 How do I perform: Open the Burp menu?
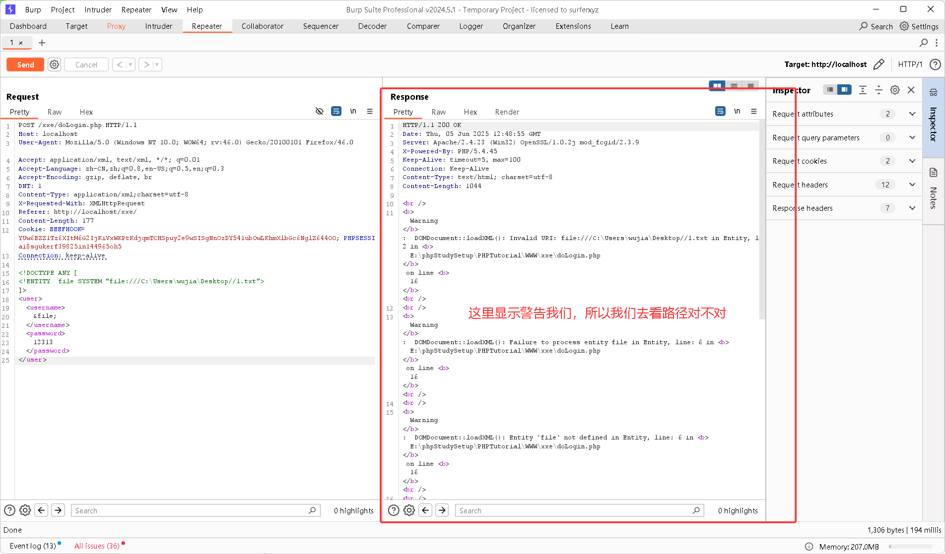33,9
